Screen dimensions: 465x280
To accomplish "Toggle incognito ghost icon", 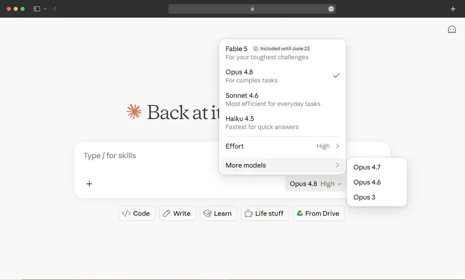I will coord(452,30).
